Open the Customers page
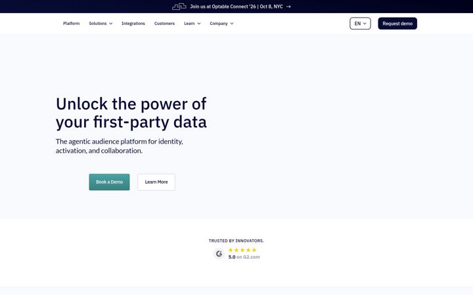The width and height of the screenshot is (473, 295). tap(164, 24)
